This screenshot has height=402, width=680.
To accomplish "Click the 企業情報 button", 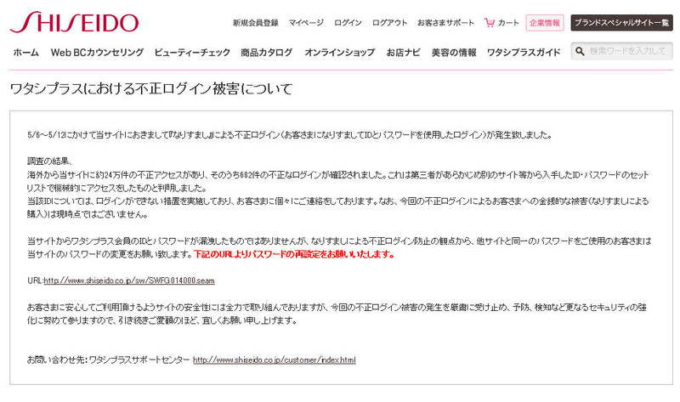I will pos(544,23).
